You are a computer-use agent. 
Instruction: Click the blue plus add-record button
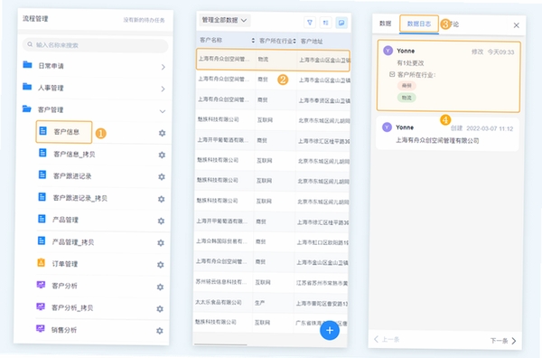330,330
